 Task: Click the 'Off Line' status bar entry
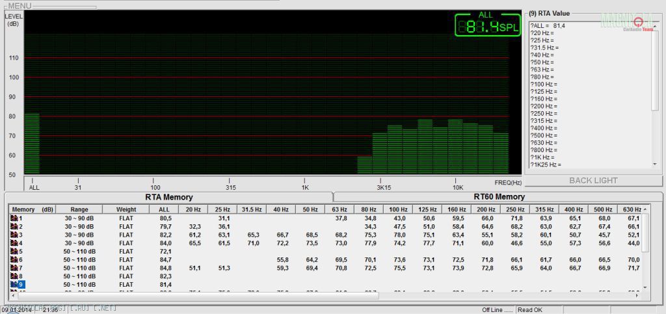[x=498, y=309]
